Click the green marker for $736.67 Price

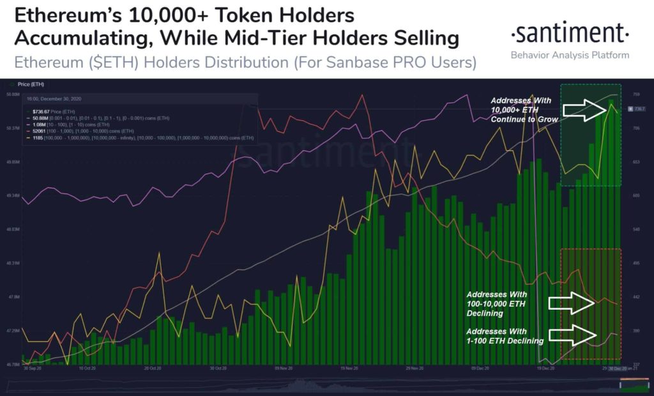click(28, 112)
